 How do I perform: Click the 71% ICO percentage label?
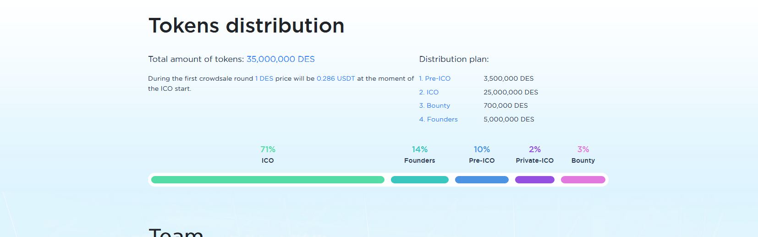click(x=268, y=149)
